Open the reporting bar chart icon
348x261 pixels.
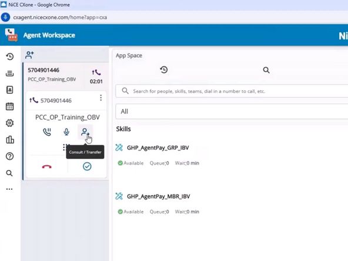pos(10,139)
